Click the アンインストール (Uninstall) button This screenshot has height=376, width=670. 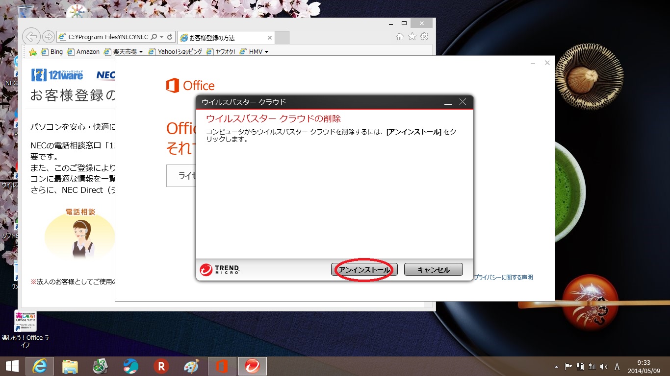363,270
